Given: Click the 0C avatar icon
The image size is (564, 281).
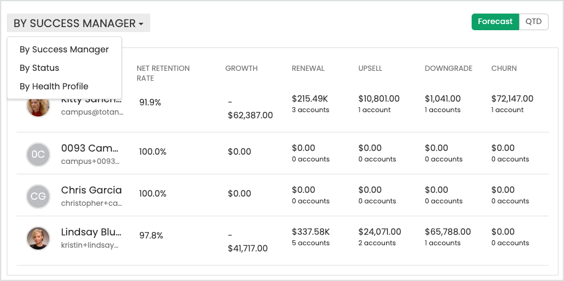Looking at the screenshot, I should pos(38,154).
